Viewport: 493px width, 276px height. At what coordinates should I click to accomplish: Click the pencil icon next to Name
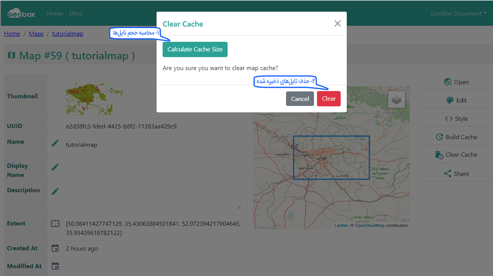click(x=55, y=143)
